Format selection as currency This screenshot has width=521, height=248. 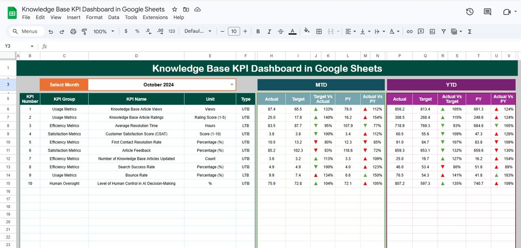tap(126, 31)
